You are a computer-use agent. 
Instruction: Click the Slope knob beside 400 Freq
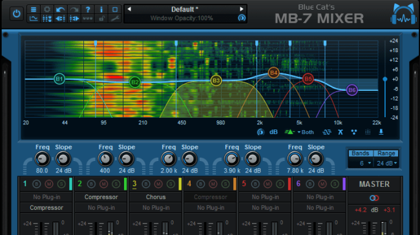[x=126, y=159]
